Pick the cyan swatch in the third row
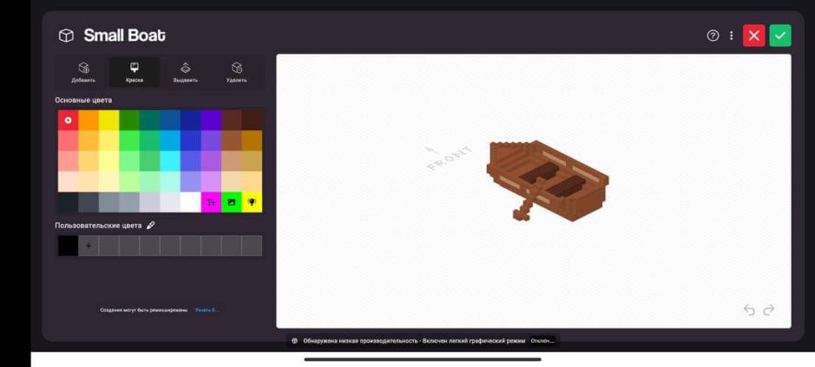The width and height of the screenshot is (815, 367). point(170,161)
